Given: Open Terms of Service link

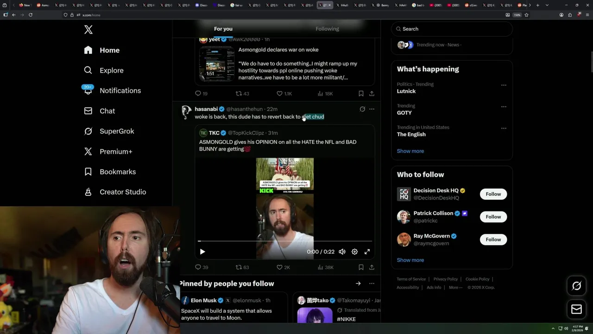Looking at the screenshot, I should point(411,279).
